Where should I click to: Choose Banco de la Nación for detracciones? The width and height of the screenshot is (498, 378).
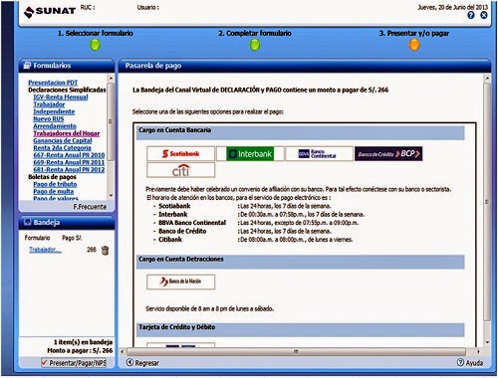(x=180, y=282)
